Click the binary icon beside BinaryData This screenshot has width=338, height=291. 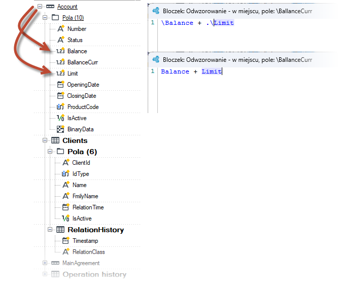tap(60, 129)
